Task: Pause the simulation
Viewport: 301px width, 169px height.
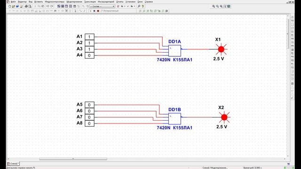Action: (x=94, y=11)
